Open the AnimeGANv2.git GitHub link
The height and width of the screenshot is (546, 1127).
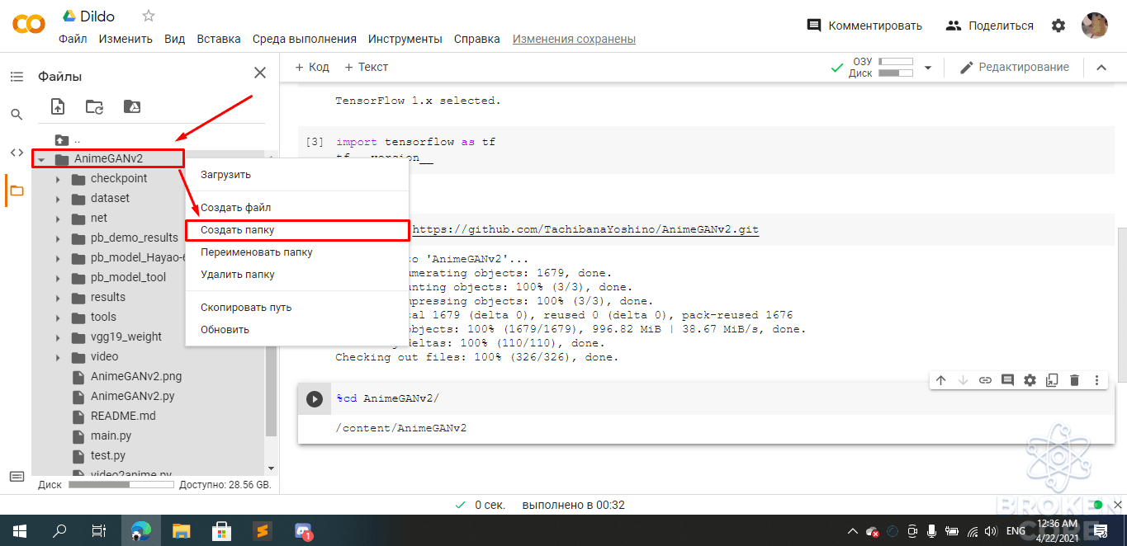coord(585,229)
